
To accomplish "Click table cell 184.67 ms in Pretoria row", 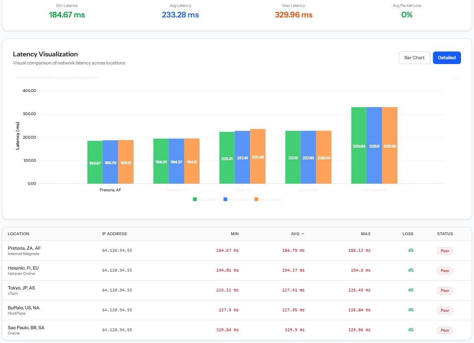I will (x=227, y=251).
